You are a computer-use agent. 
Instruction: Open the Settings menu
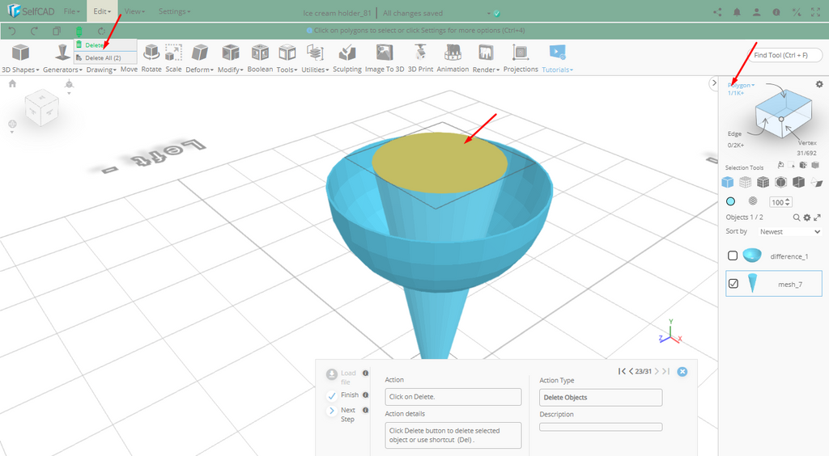tap(175, 11)
